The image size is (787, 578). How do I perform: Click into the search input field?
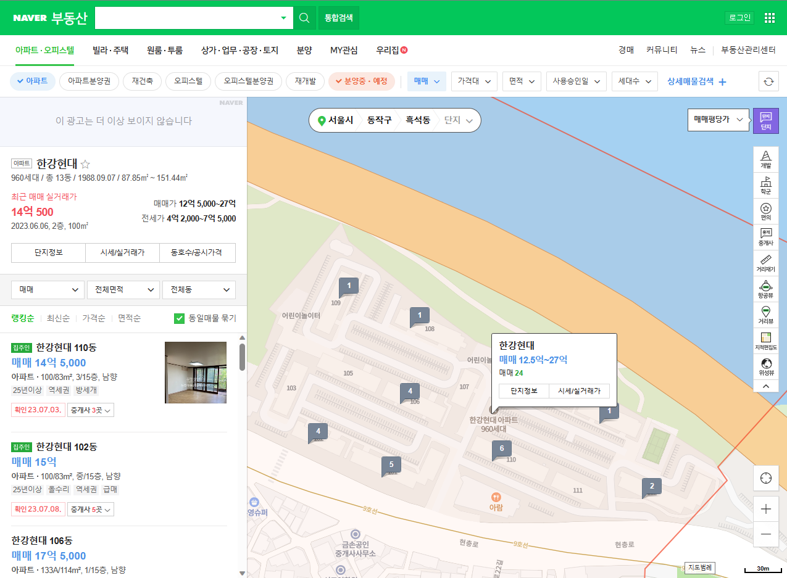tap(185, 18)
